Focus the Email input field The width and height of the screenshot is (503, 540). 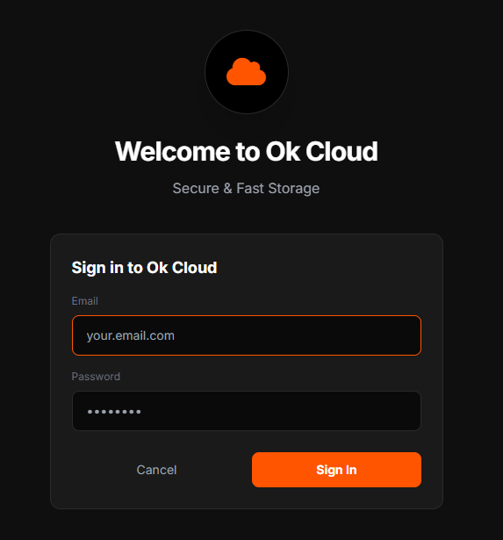tap(247, 335)
